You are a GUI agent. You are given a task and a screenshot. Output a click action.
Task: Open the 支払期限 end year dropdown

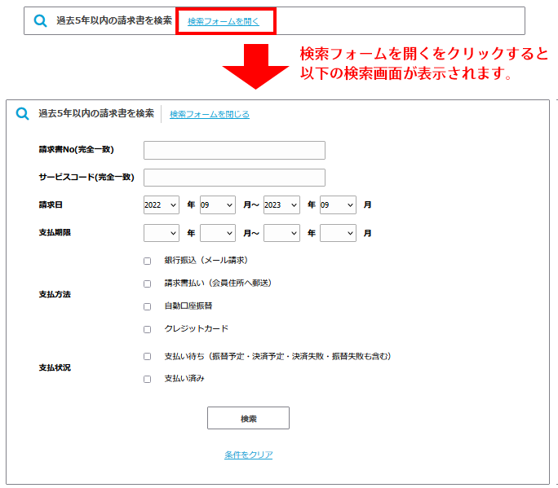pos(281,233)
